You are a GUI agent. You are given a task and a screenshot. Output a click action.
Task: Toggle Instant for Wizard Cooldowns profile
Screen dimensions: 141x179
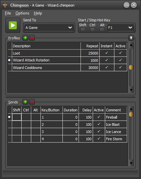(x=107, y=67)
